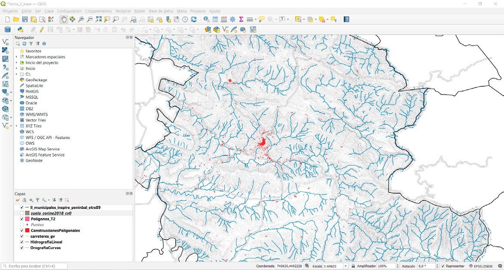The width and height of the screenshot is (504, 270).
Task: Filter legend icon in Capas panel
Action: coord(37,200)
